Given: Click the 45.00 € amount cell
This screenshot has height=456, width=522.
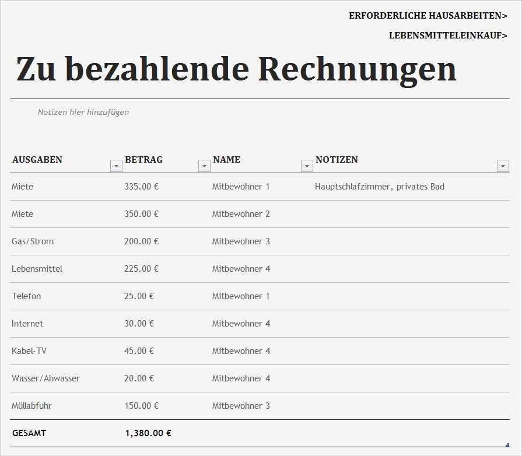Looking at the screenshot, I should click(139, 351).
